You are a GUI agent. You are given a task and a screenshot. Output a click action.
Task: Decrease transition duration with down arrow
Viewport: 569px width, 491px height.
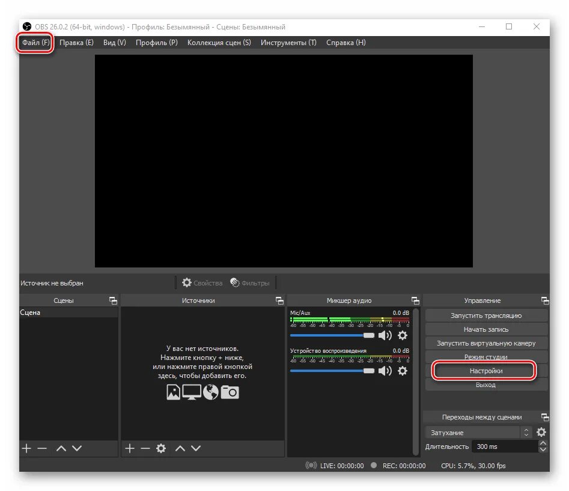click(x=543, y=450)
